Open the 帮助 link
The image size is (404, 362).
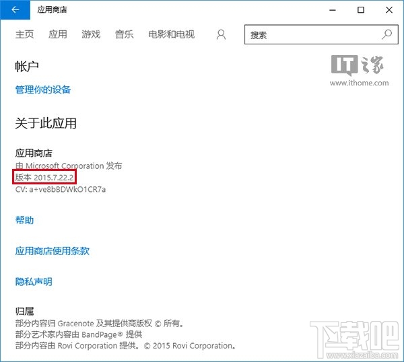24,220
